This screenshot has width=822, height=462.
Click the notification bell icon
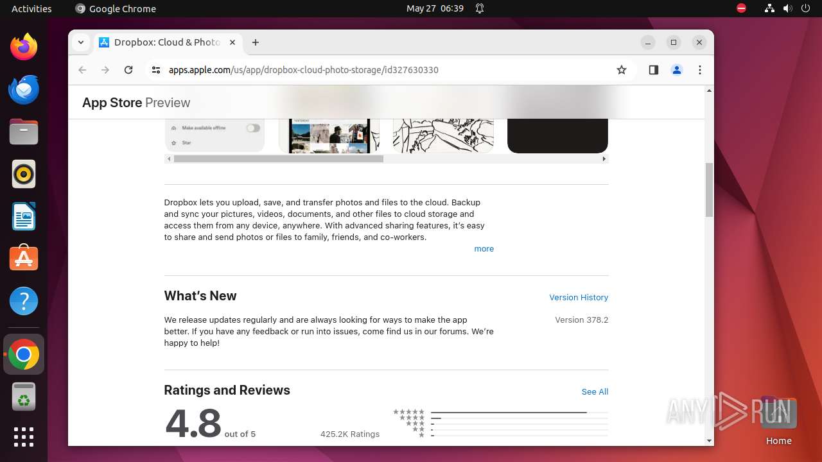480,8
